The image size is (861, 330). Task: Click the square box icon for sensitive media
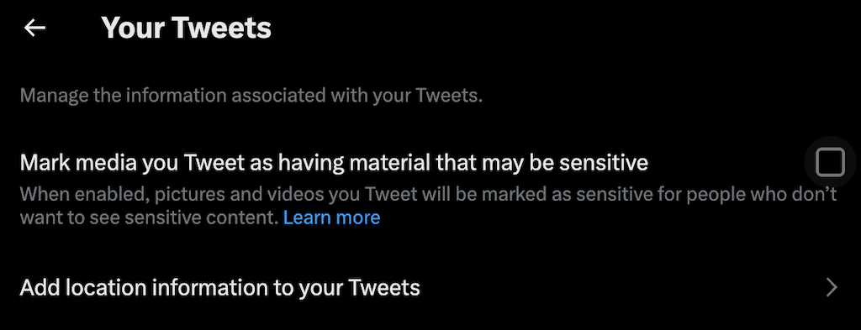click(x=830, y=162)
